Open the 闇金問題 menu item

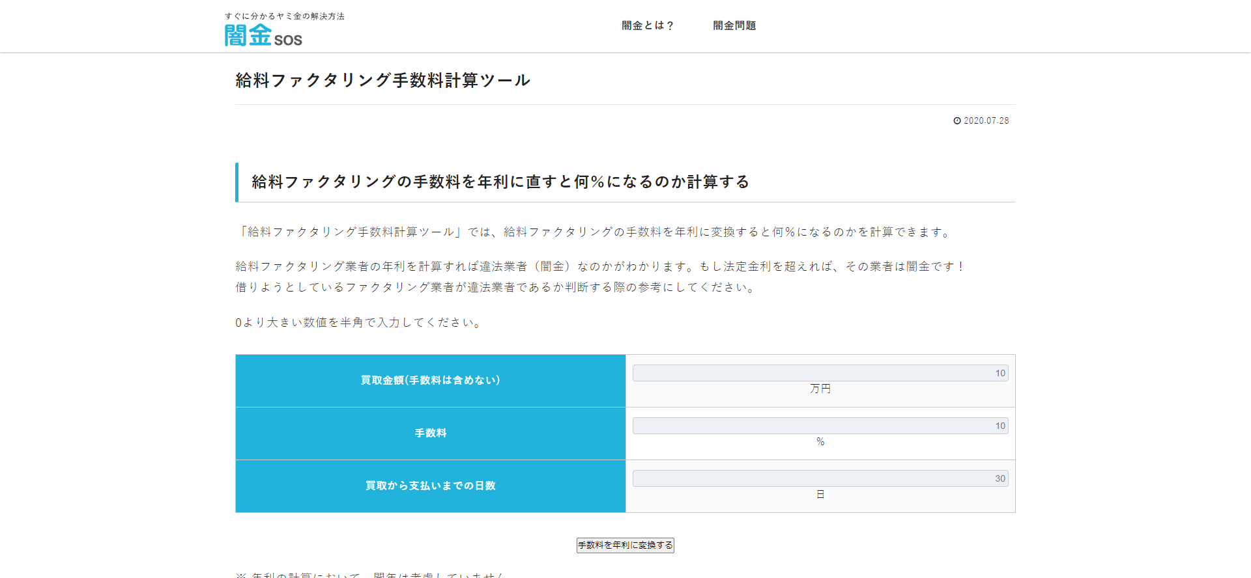pos(734,25)
